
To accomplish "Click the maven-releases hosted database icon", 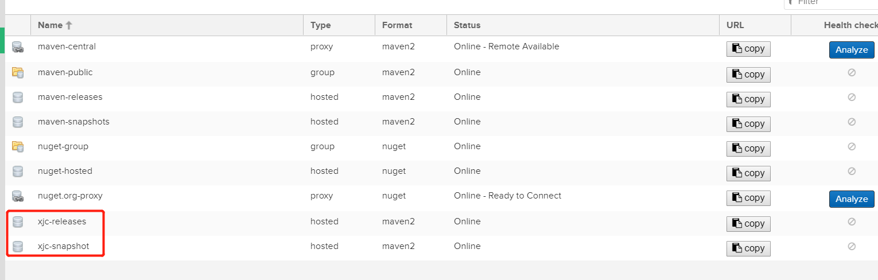I will pyautogui.click(x=18, y=98).
